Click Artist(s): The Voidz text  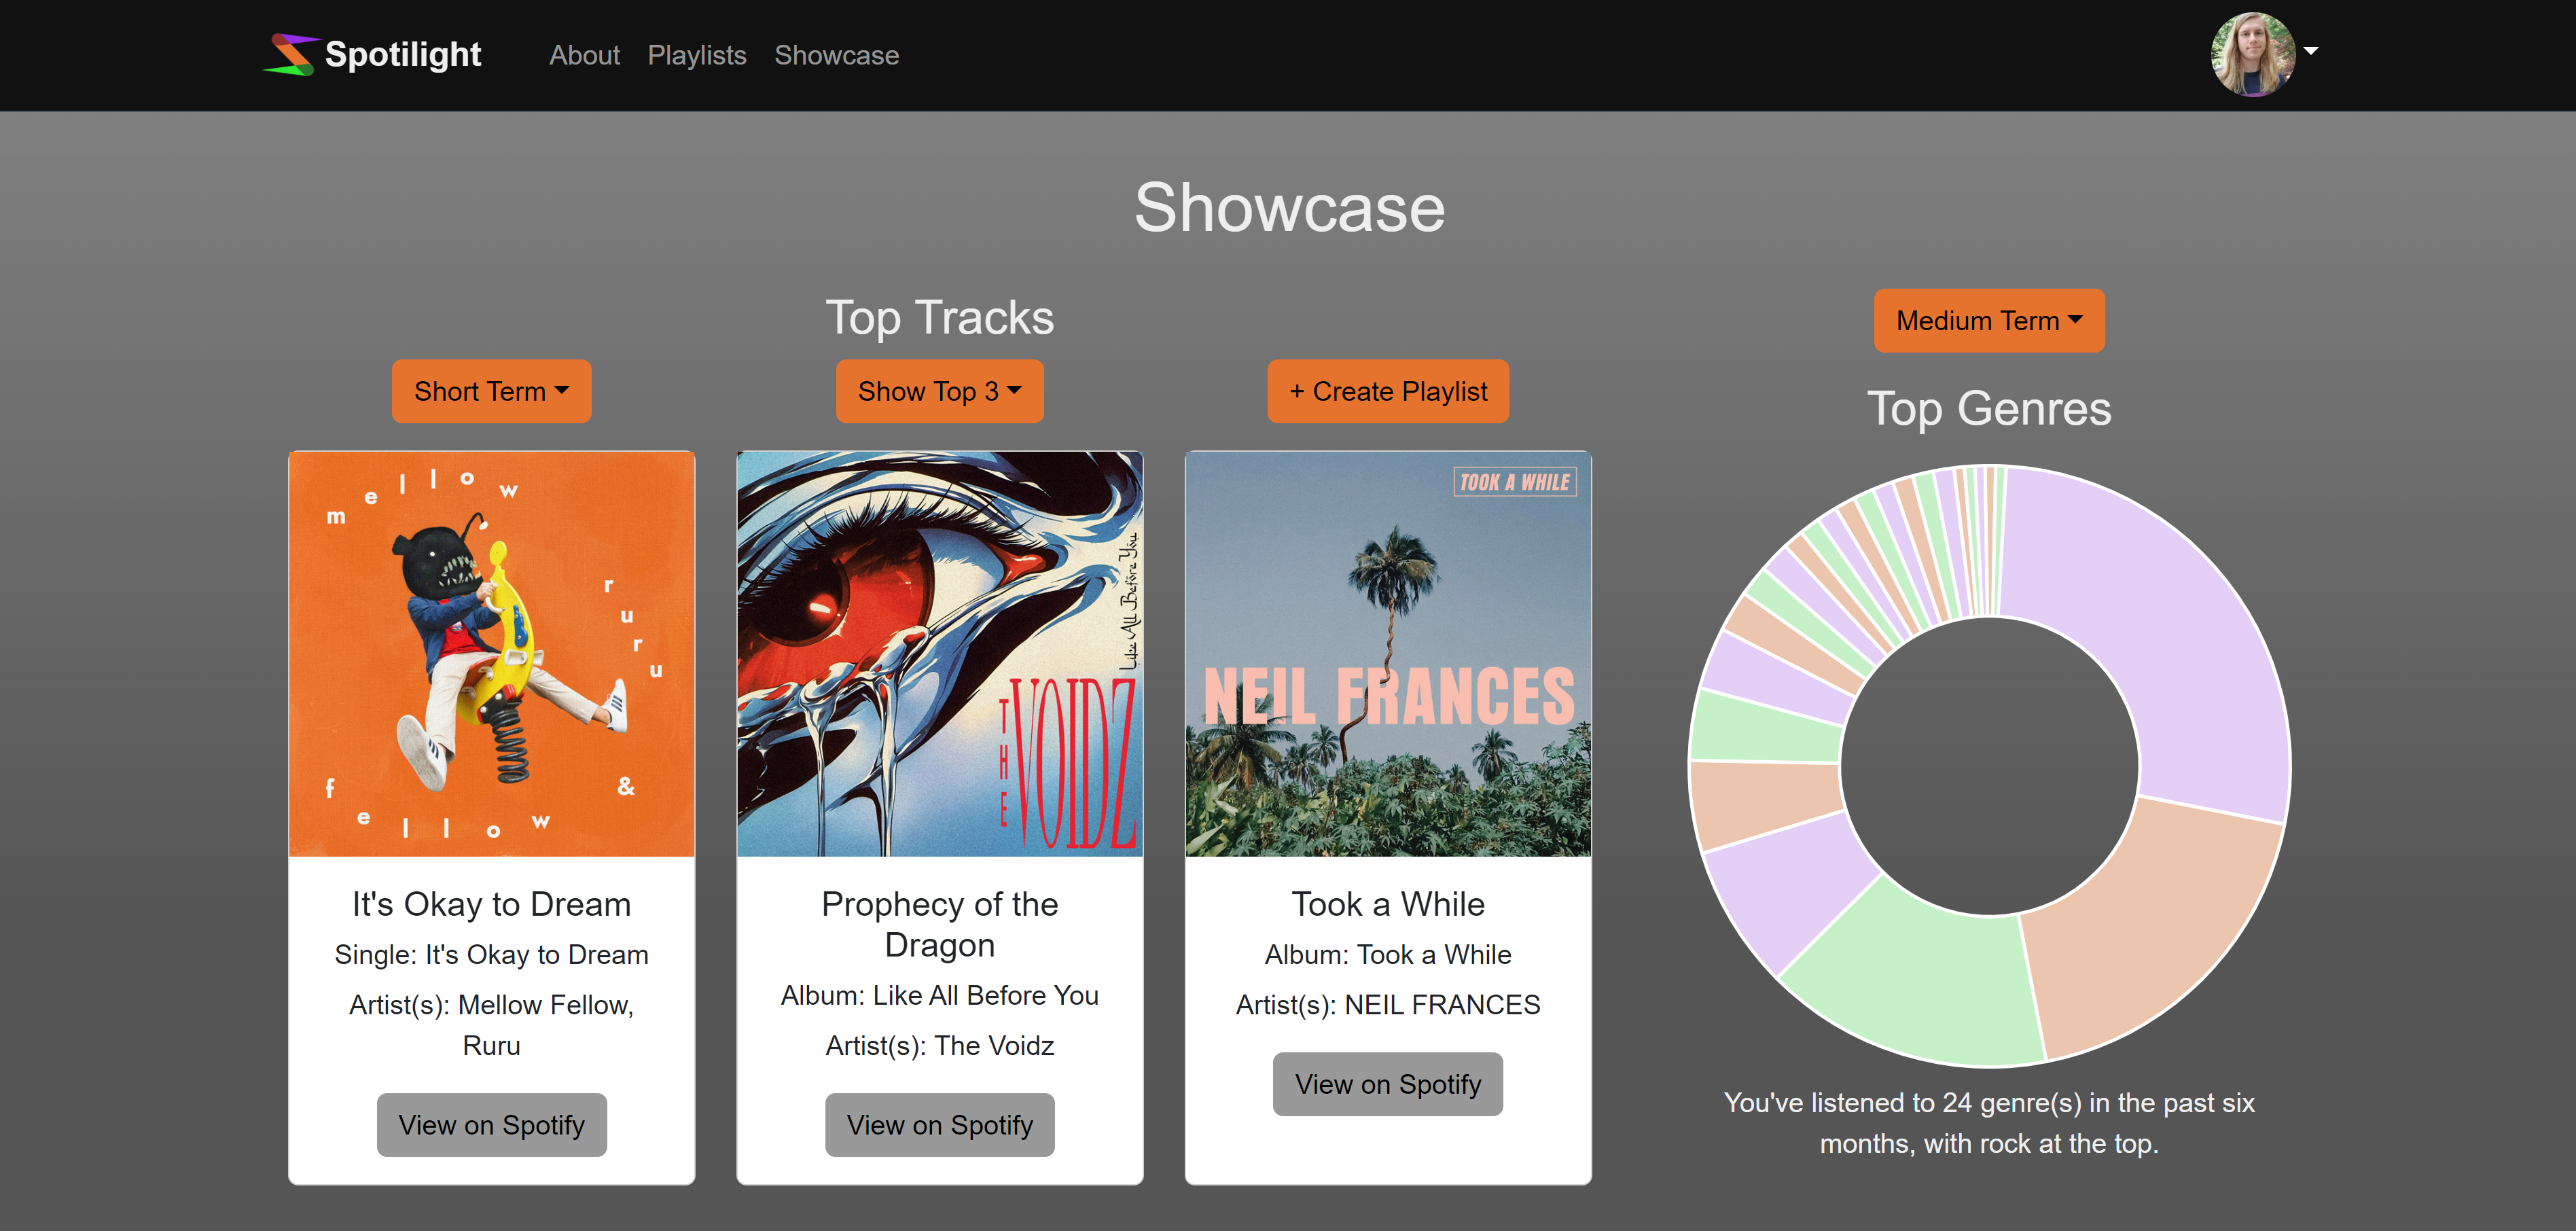(x=939, y=1045)
